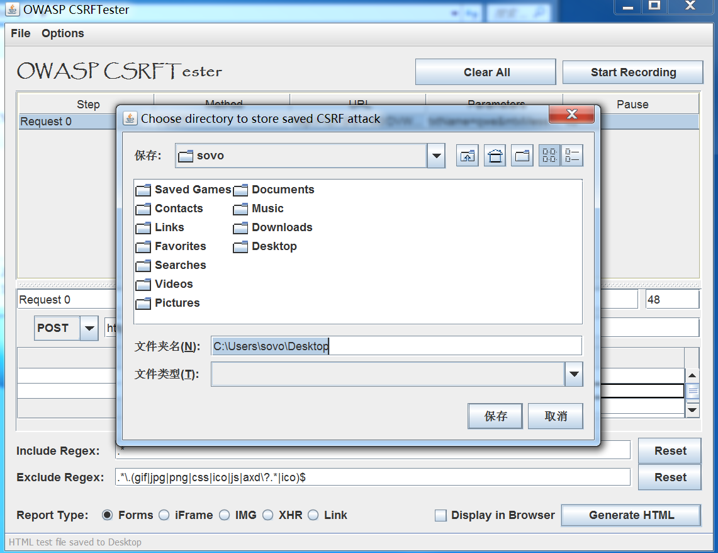Viewport: 718px width, 553px height.
Task: Select the Saved Games folder
Action: [x=184, y=190]
